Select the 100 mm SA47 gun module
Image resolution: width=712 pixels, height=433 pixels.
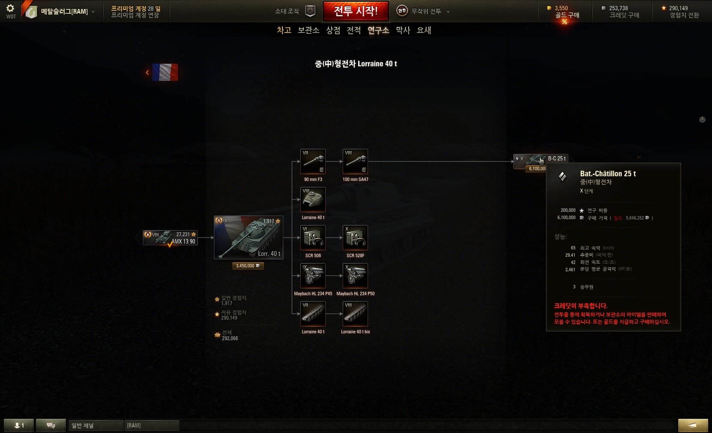pos(355,161)
